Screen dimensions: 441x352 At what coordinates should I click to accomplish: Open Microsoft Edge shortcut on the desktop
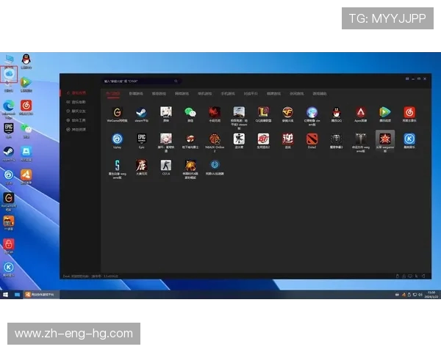click(x=9, y=106)
